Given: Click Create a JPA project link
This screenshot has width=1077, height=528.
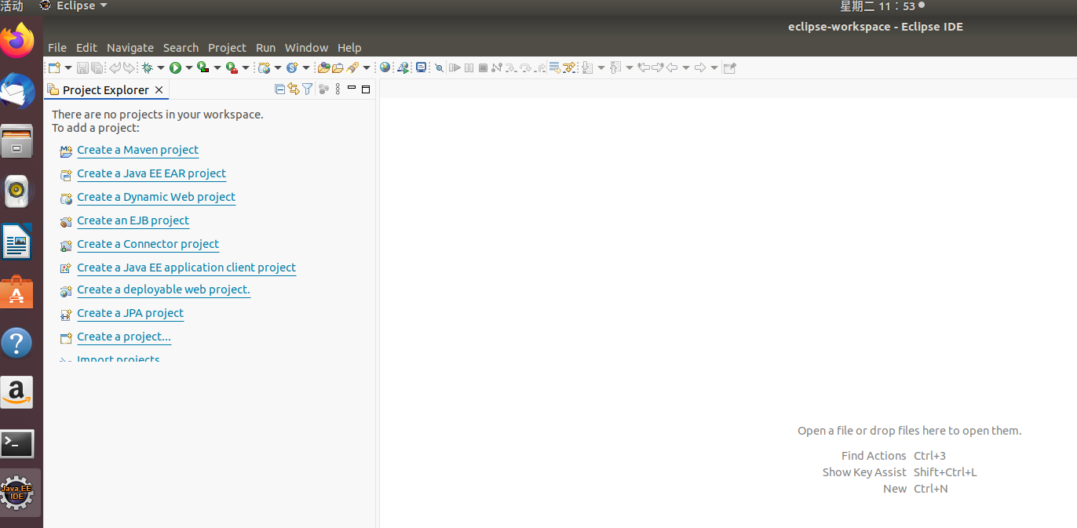Looking at the screenshot, I should [130, 313].
